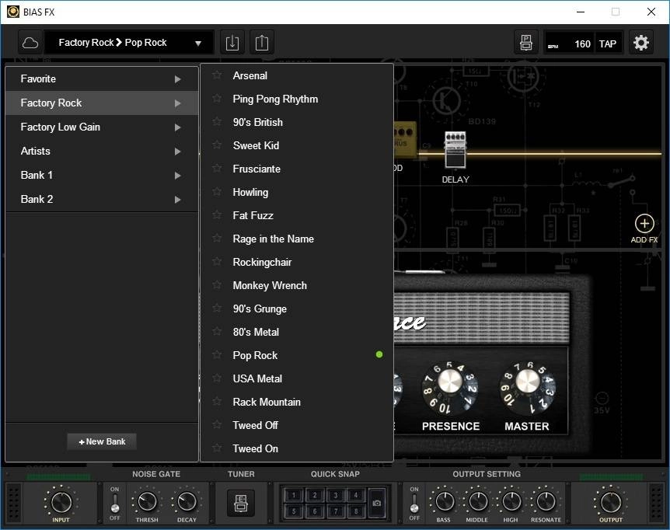Star the Rockingchair preset
The width and height of the screenshot is (670, 530).
point(217,262)
